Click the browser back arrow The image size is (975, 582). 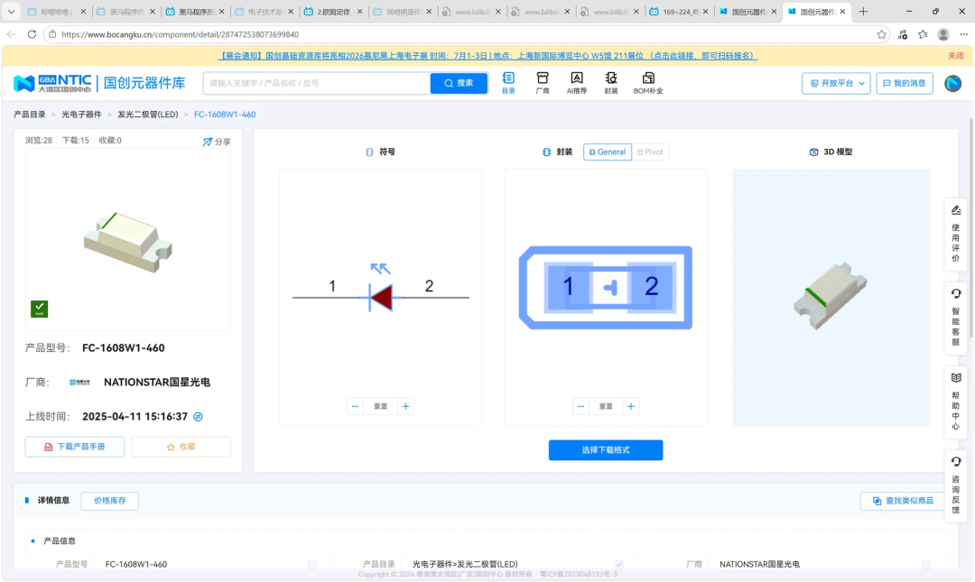pyautogui.click(x=11, y=34)
